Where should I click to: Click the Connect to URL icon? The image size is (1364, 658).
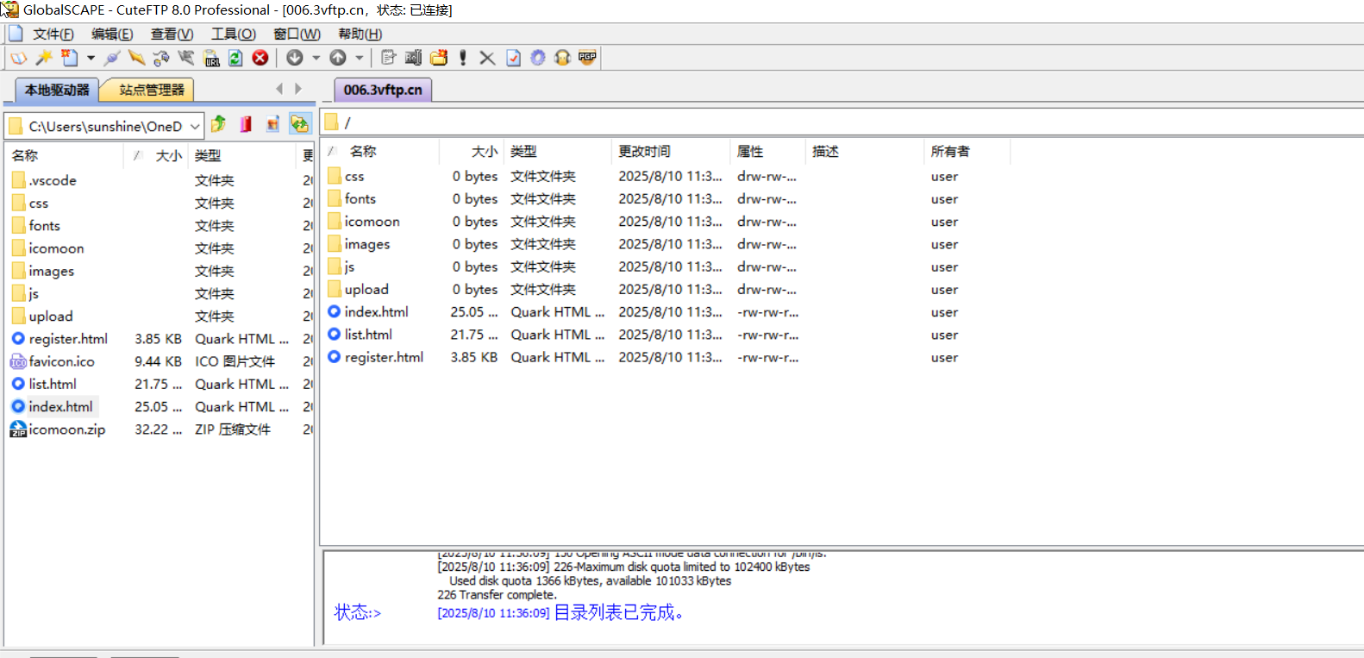[x=211, y=58]
